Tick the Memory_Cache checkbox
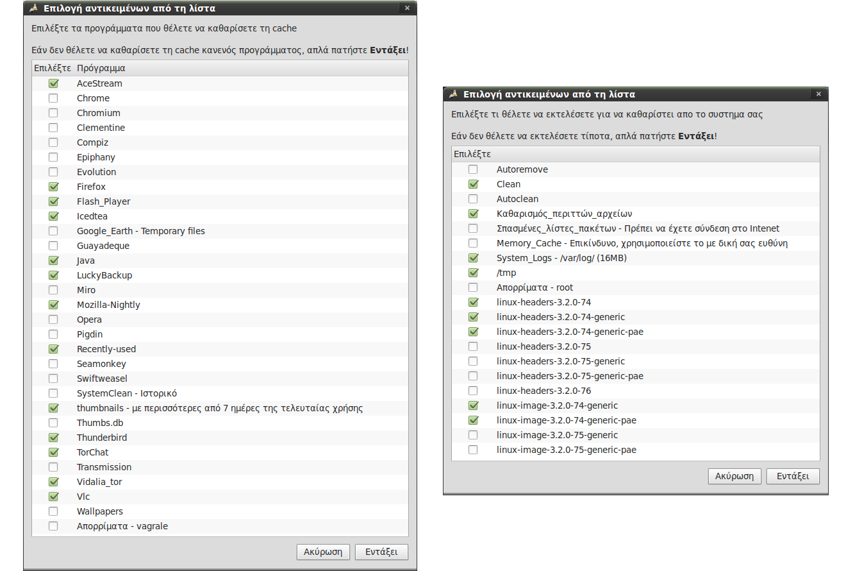The height and width of the screenshot is (571, 846). point(473,243)
